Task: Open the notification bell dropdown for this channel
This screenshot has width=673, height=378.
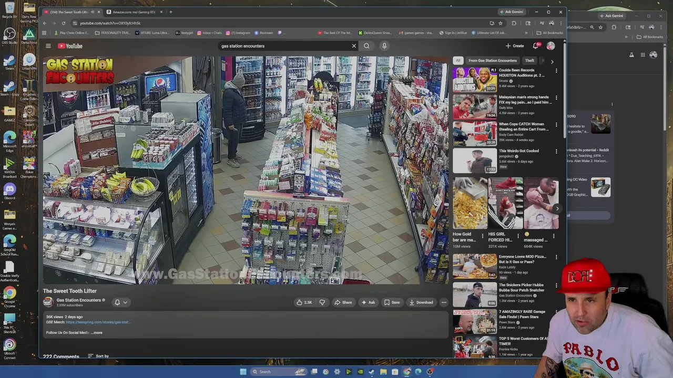Action: 120,302
